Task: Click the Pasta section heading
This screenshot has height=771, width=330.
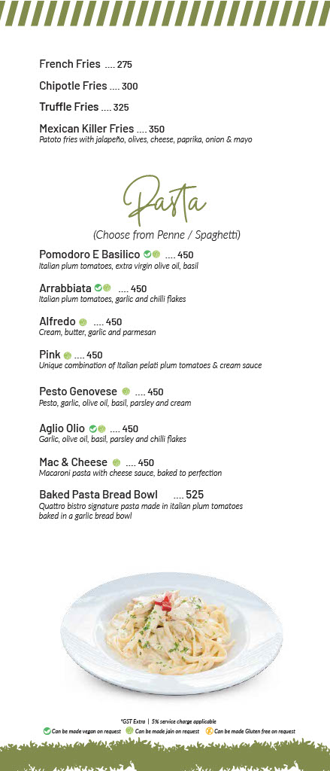Action: 165,200
